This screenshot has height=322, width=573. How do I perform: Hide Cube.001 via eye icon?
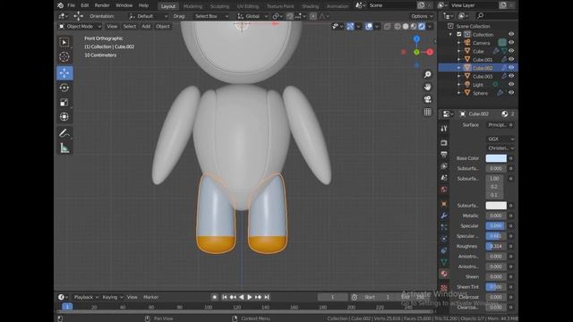(x=511, y=59)
